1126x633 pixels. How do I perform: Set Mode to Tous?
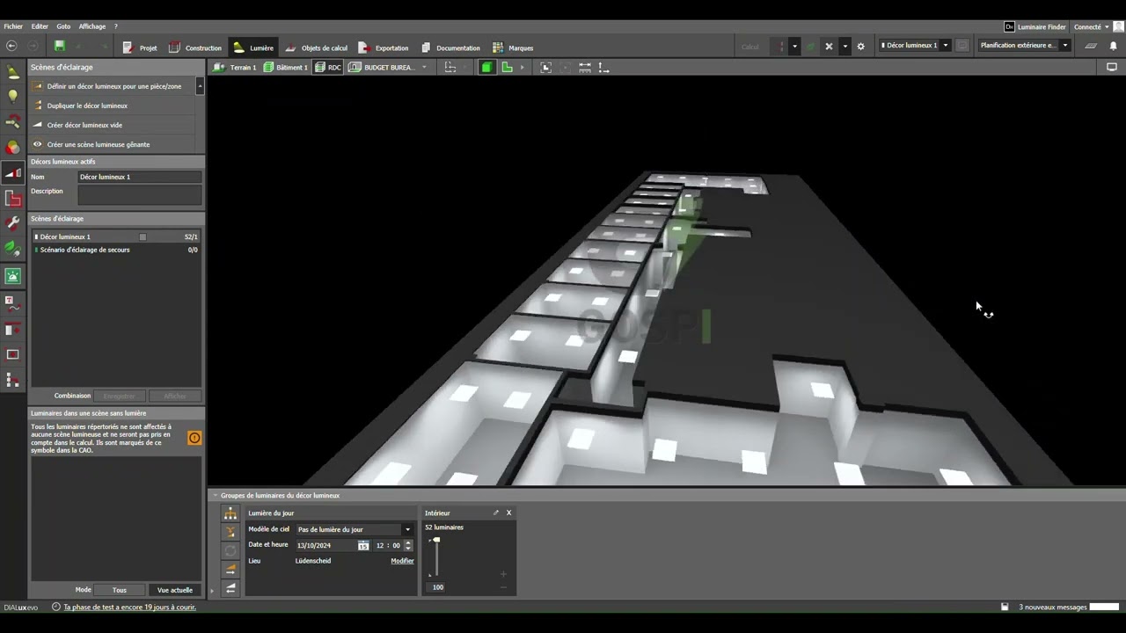coord(120,590)
